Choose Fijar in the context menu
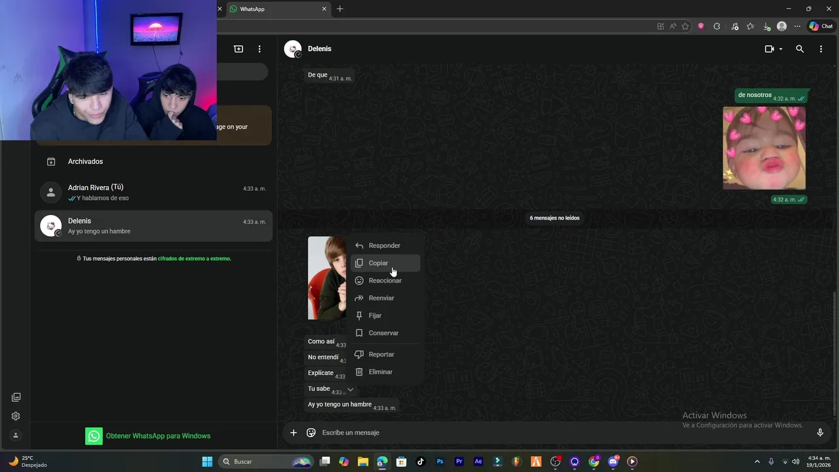The height and width of the screenshot is (472, 839). click(385, 315)
